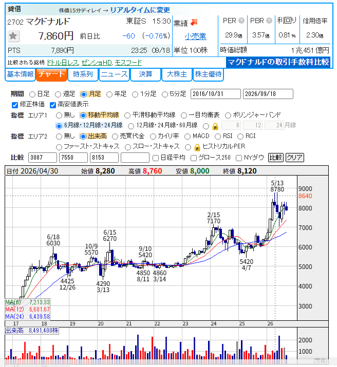Click the red performance arrow icon
The image size is (337, 367).
(194, 23)
